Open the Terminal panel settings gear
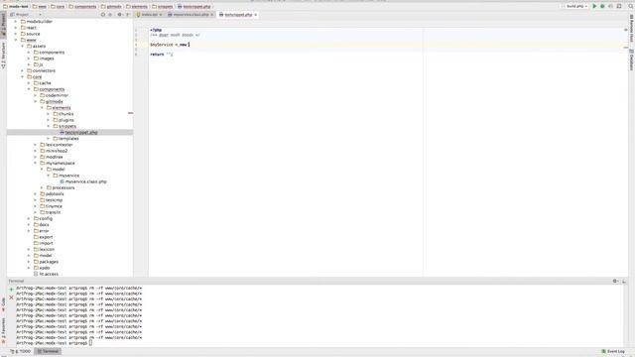 tap(615, 281)
